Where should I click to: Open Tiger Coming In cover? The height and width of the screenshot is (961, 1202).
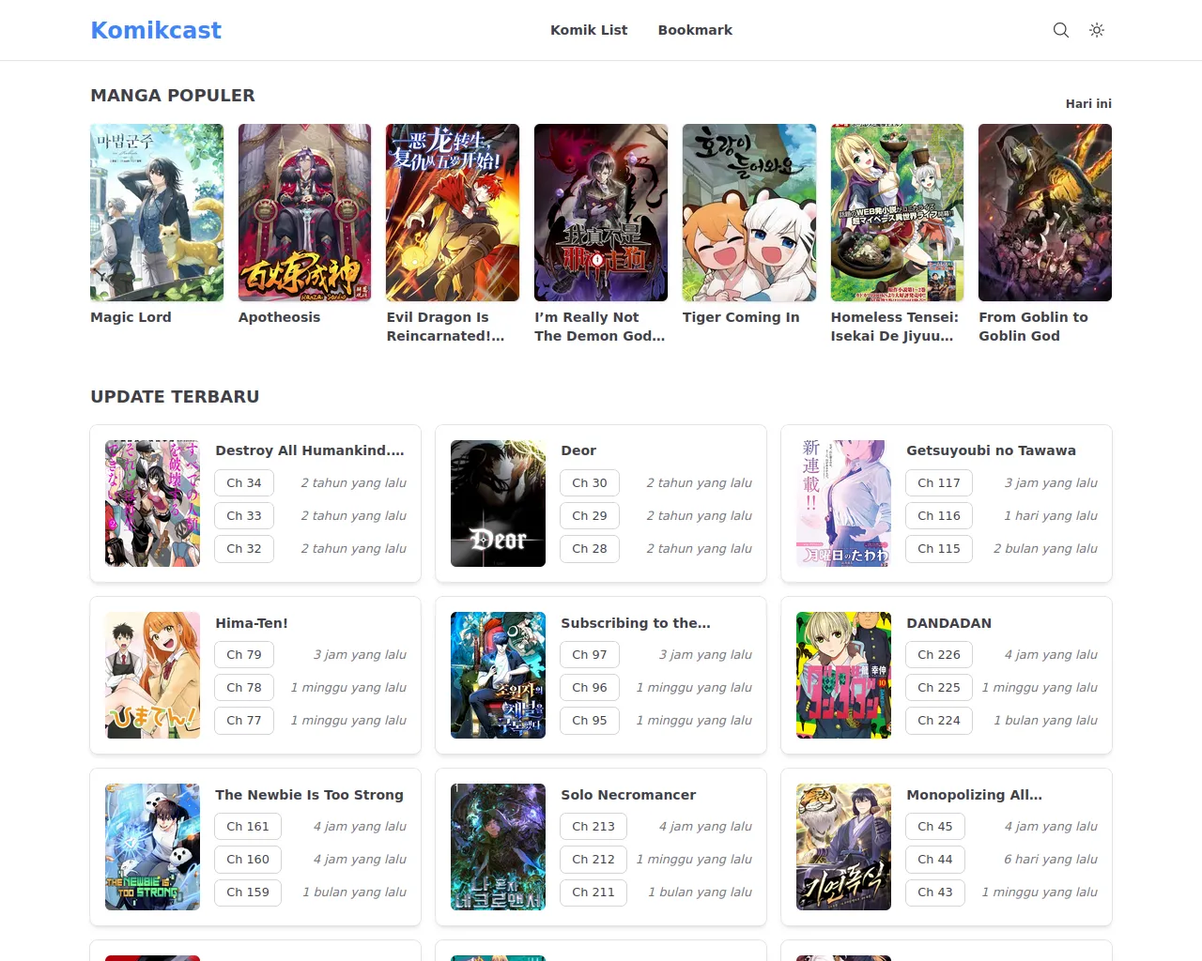[749, 212]
